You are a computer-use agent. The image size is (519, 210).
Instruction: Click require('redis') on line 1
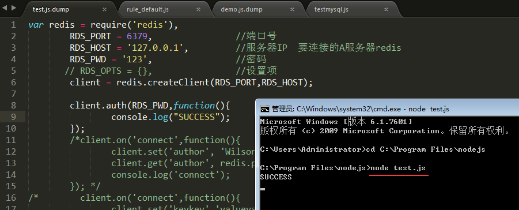pos(131,25)
